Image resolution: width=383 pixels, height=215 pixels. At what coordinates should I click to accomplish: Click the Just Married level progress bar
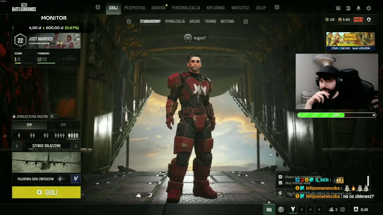tap(42, 43)
